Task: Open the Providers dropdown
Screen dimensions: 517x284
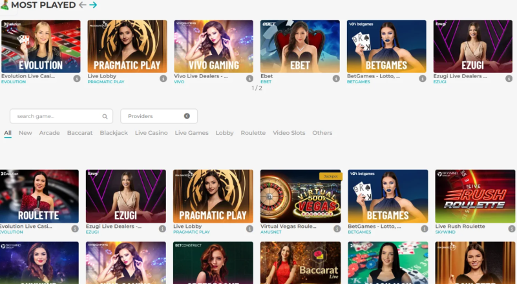Action: (159, 116)
